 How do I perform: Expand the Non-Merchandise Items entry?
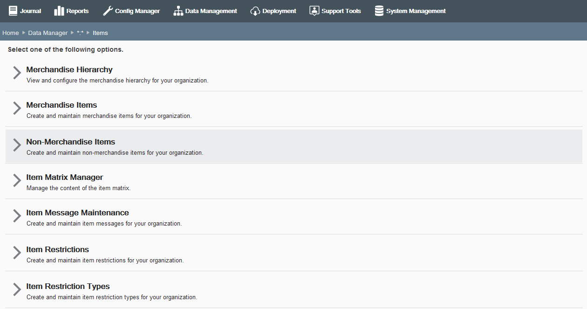[x=17, y=145]
